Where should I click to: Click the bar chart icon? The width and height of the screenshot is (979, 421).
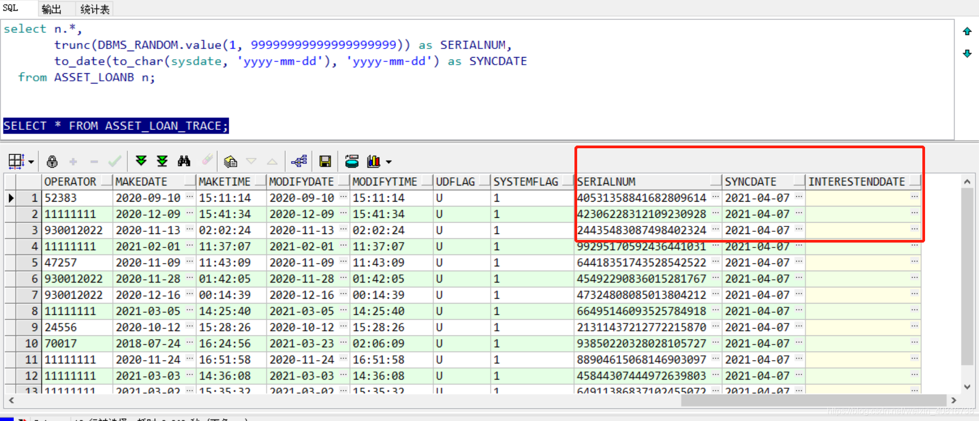click(374, 161)
